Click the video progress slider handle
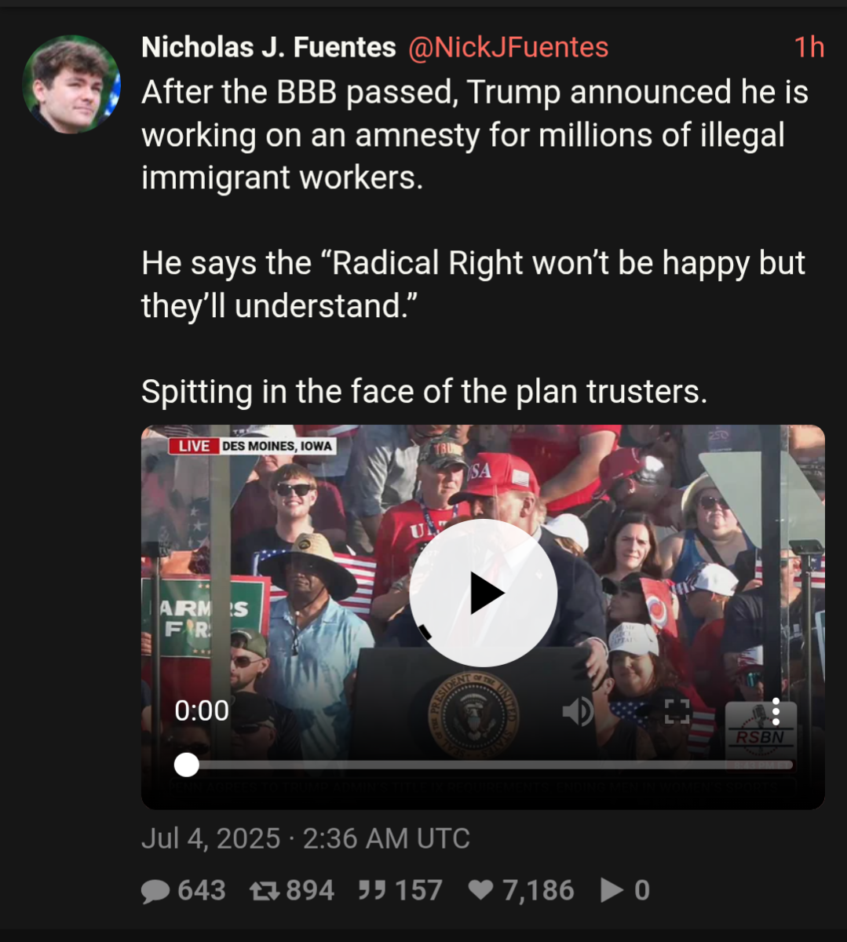Viewport: 847px width, 942px height. click(186, 765)
